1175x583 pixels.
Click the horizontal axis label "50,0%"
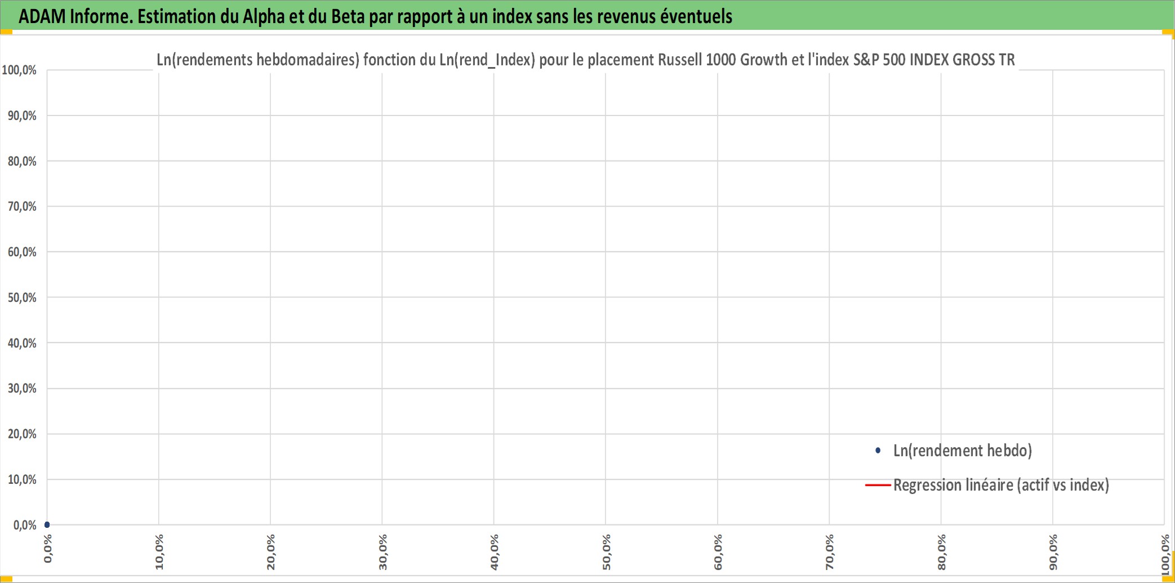[x=607, y=552]
